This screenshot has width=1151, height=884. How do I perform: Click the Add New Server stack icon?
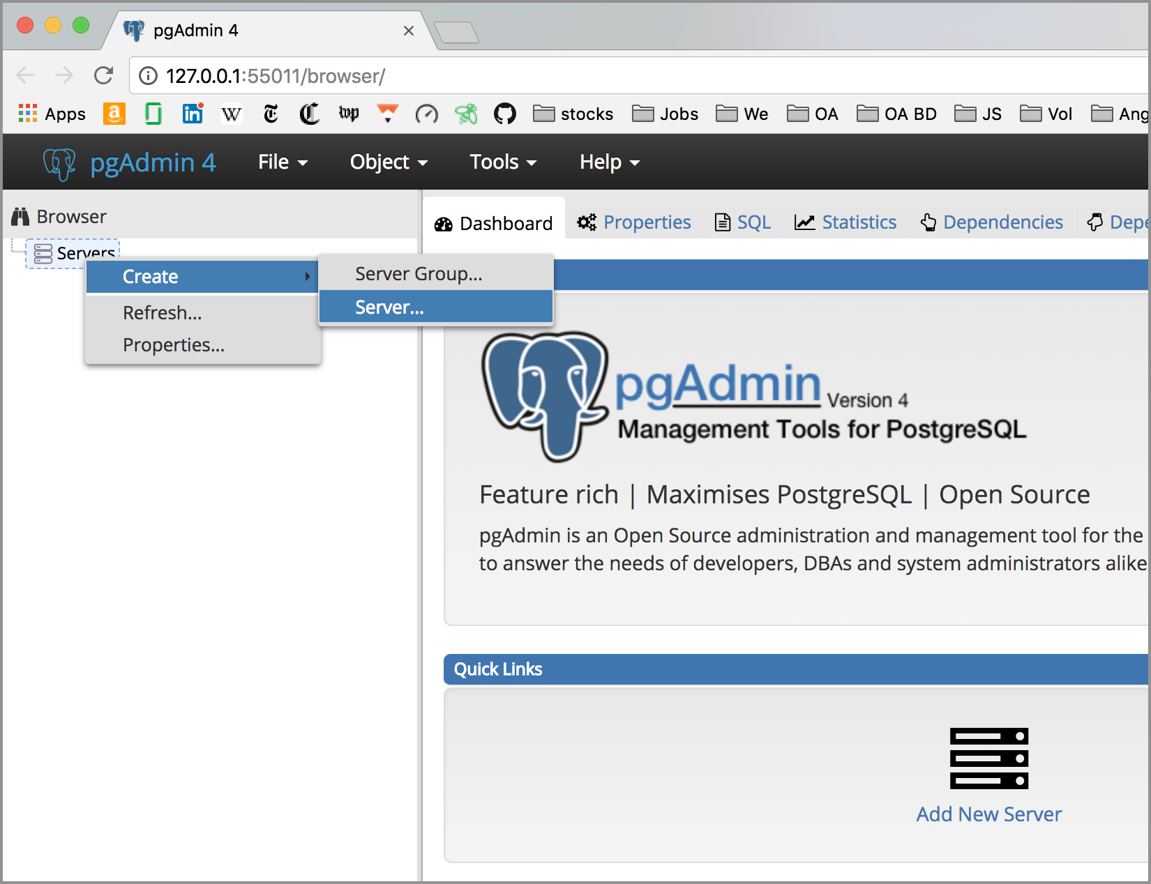[x=989, y=759]
